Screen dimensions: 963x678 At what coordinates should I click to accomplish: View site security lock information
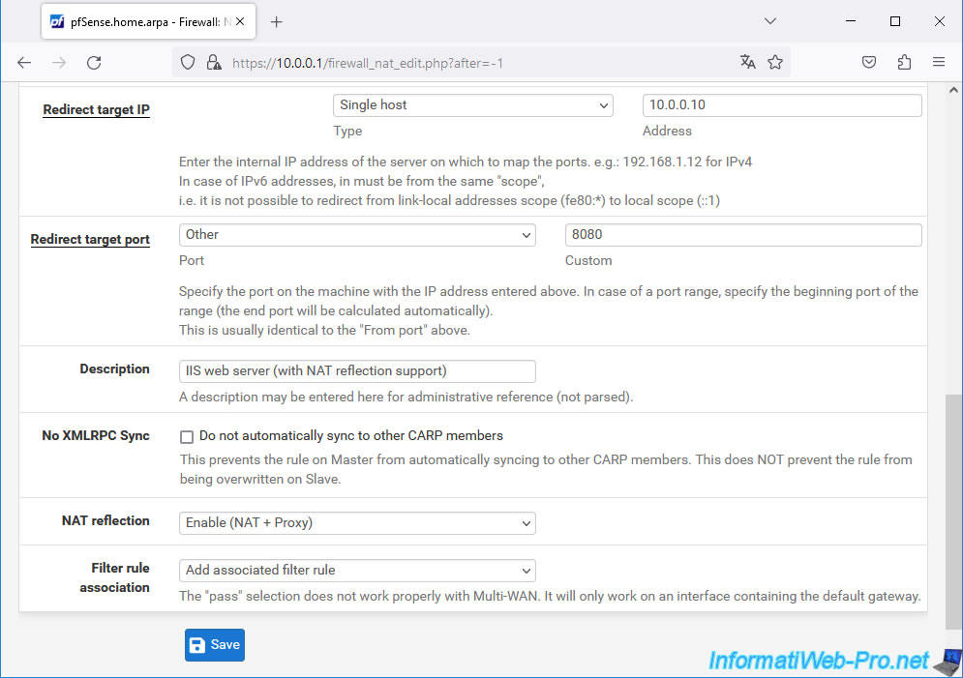click(214, 63)
